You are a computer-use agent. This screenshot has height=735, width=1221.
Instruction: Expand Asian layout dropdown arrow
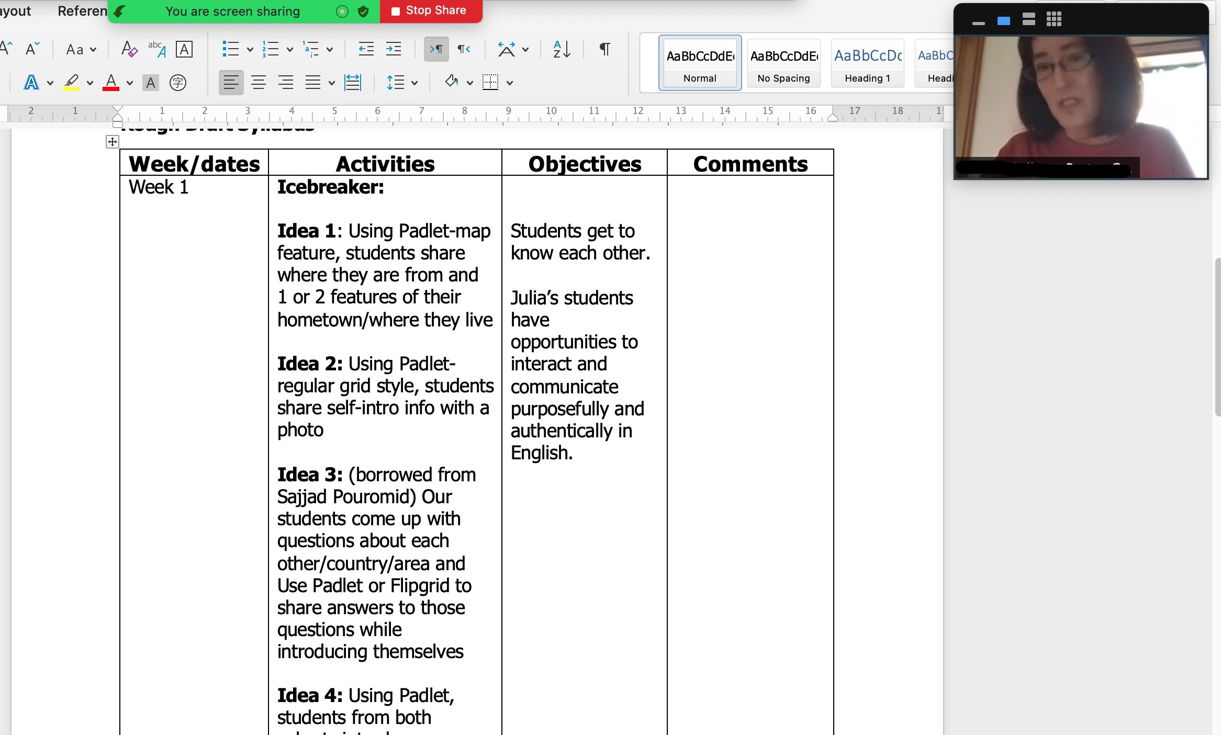click(x=525, y=50)
